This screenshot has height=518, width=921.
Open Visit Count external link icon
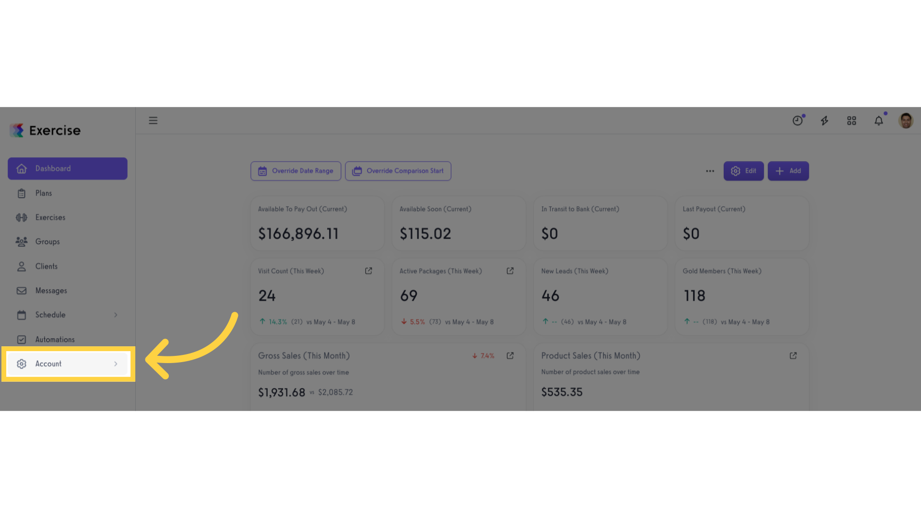point(368,271)
